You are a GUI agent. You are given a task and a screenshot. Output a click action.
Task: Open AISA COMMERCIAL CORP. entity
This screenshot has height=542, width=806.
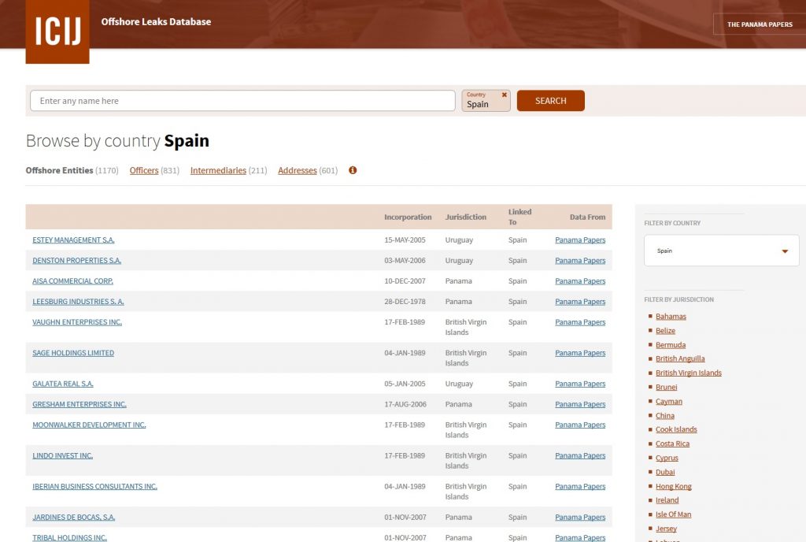[72, 280]
